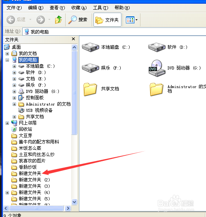Select DVD 驱动器 (G:) in right pane
Screen dimensions: 206x217
pos(174,68)
